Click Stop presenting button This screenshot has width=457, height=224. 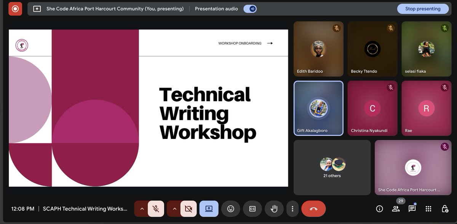tap(423, 9)
